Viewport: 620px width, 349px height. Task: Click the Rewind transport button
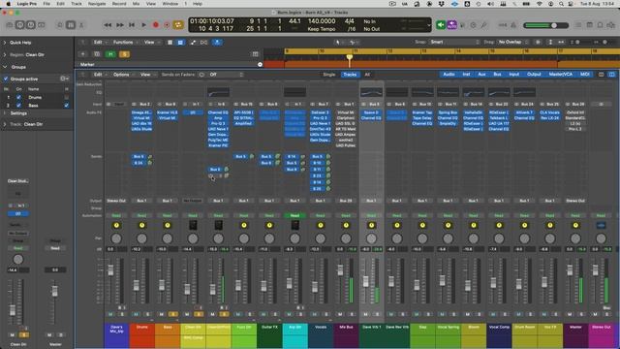tap(108, 25)
